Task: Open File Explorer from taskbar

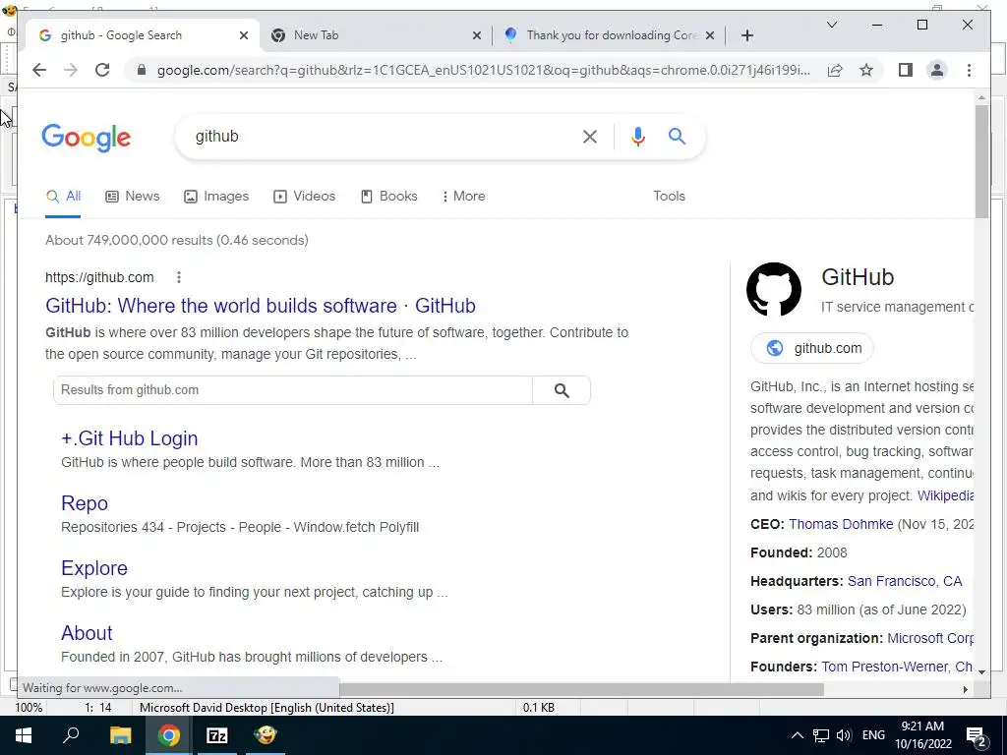Action: (120, 735)
